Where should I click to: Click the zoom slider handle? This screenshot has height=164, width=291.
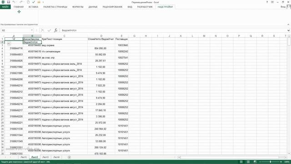pos(271,162)
